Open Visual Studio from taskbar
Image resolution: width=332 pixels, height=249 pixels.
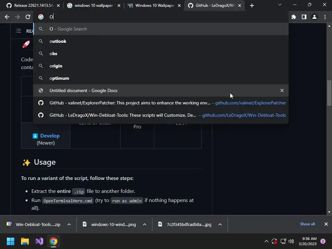39,241
